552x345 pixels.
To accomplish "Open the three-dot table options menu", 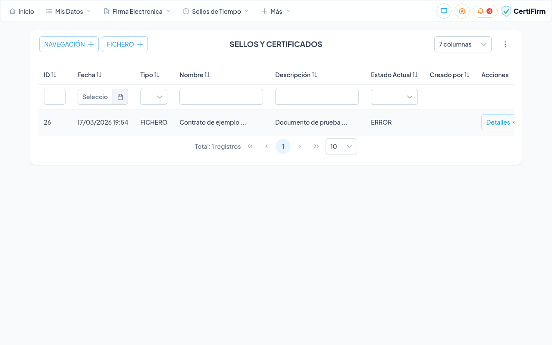I will pos(505,44).
